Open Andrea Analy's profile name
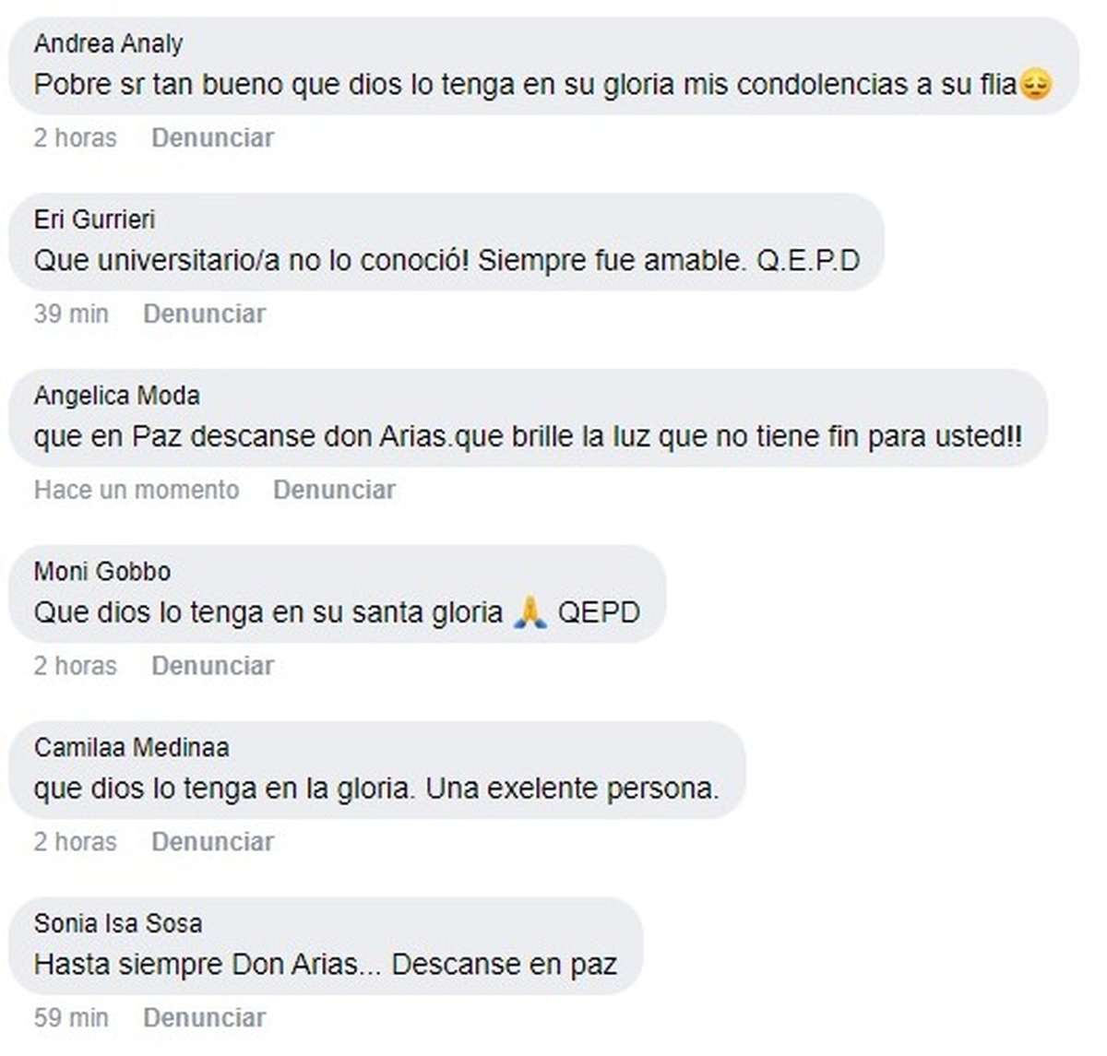Viewport: 1107px width, 1056px height. pos(108,43)
